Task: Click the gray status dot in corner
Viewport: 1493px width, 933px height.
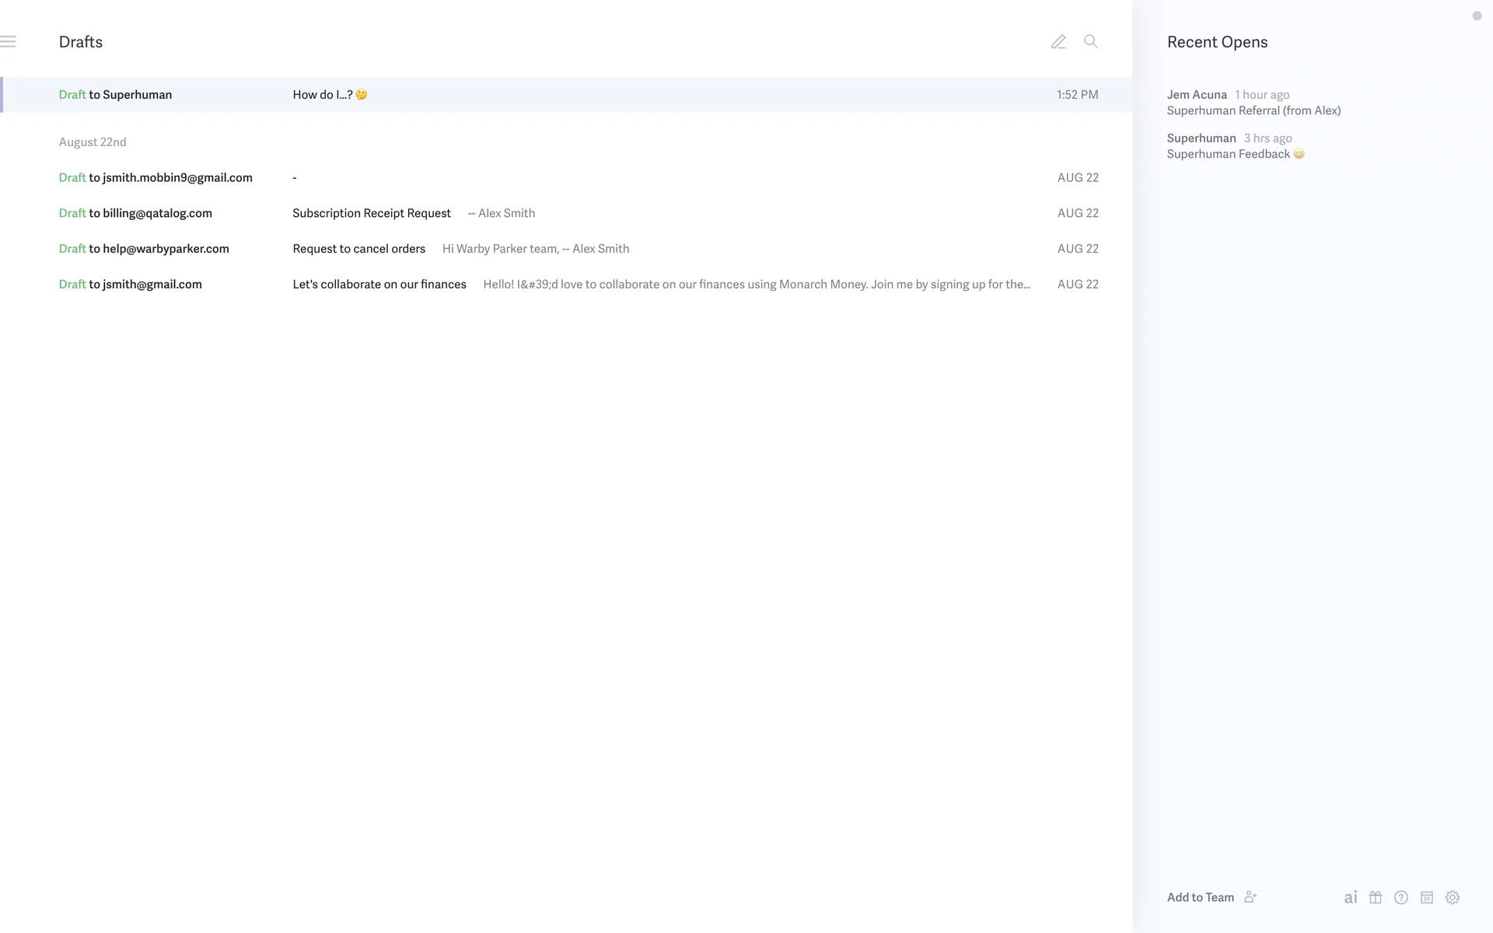Action: pos(1477,16)
